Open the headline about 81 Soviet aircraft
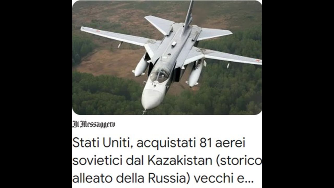The image size is (334, 188). point(167,161)
